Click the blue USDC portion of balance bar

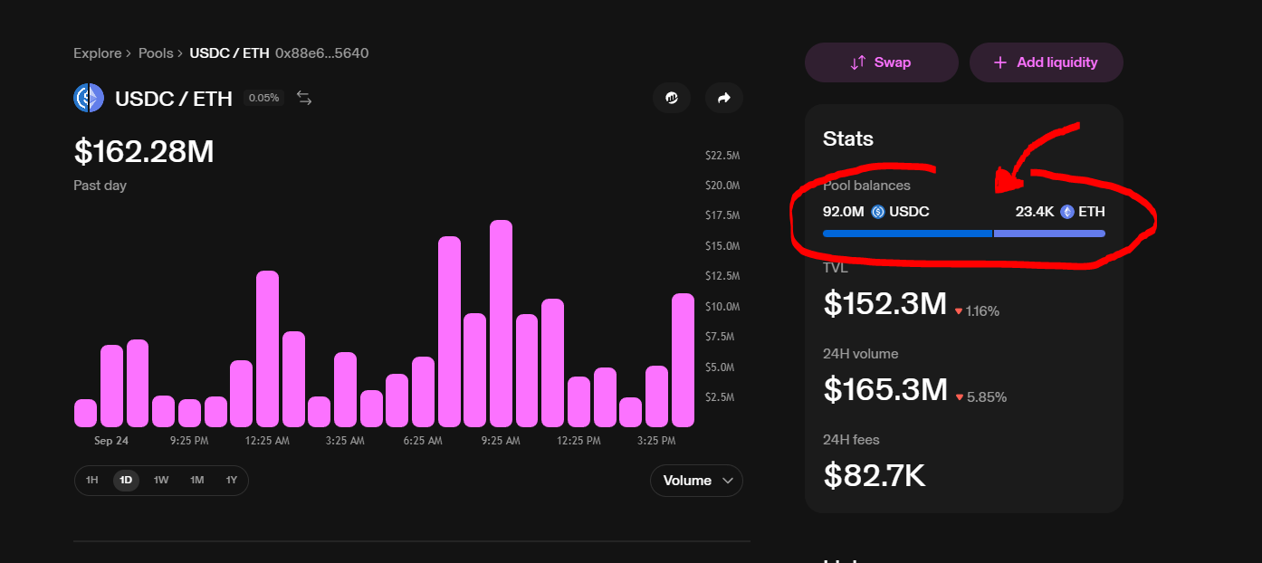907,234
